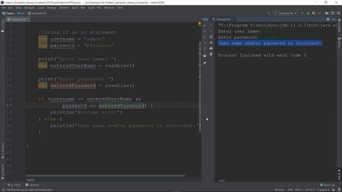The image size is (342, 192).
Task: Click the println("Welcome sire!") line
Action: tap(87, 113)
